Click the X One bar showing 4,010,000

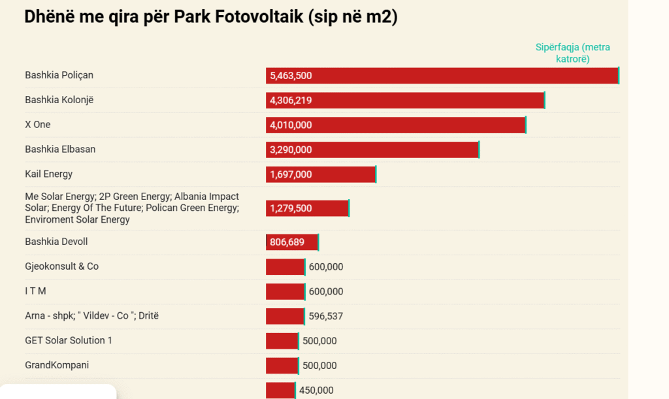pos(396,125)
